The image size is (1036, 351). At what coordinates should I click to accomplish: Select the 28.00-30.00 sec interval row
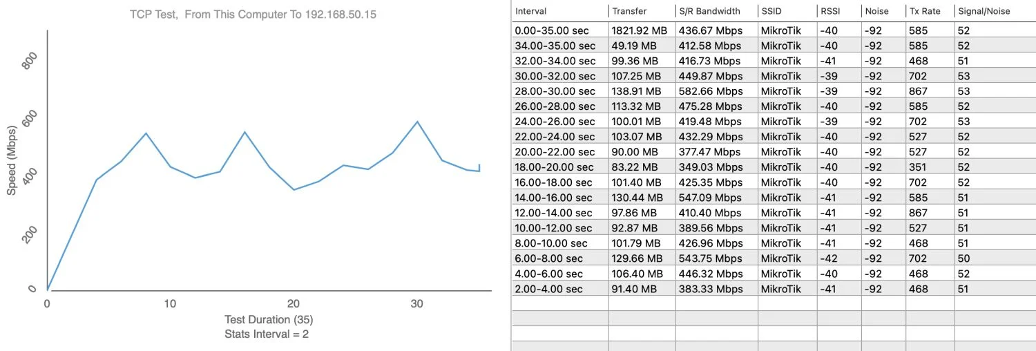point(555,91)
